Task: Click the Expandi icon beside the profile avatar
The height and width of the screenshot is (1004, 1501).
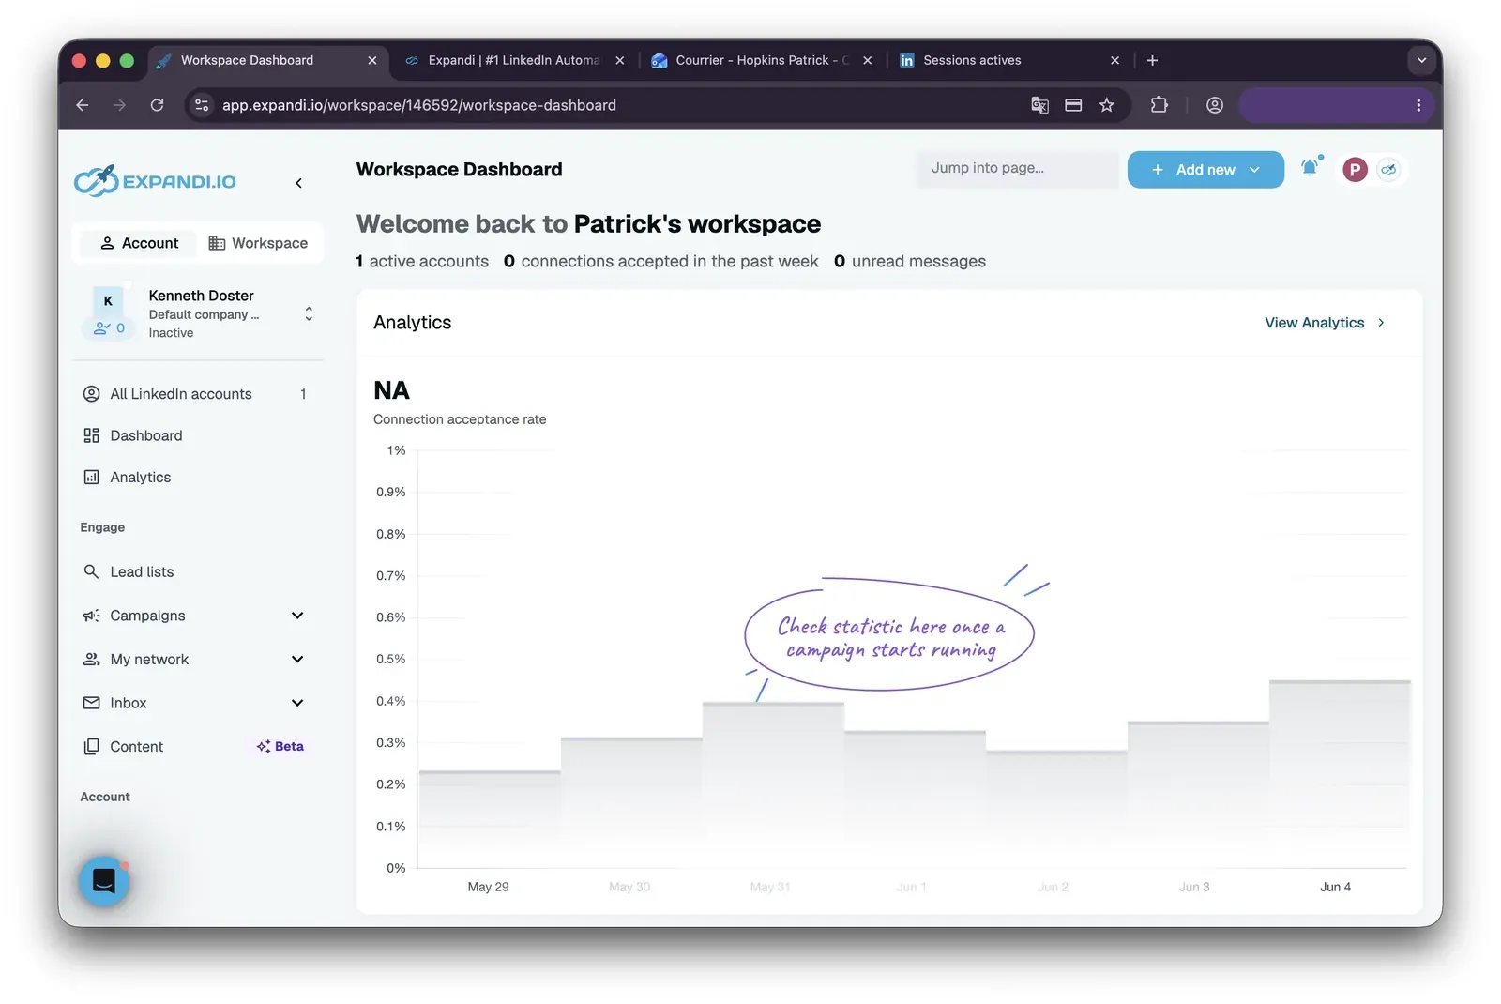Action: click(x=1388, y=170)
